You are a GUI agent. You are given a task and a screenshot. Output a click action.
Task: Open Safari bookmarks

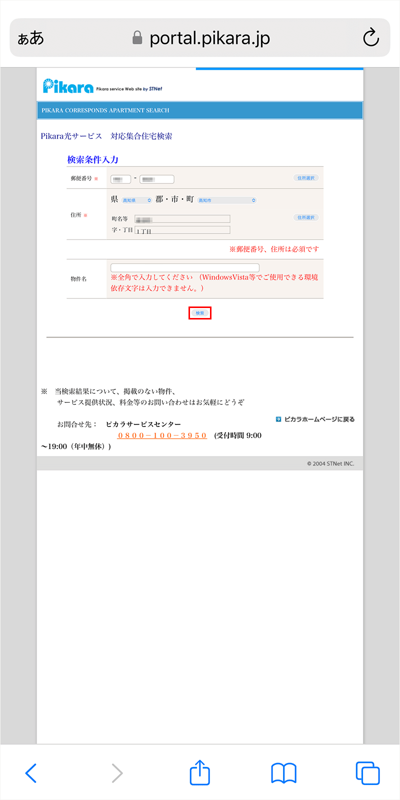tap(283, 773)
